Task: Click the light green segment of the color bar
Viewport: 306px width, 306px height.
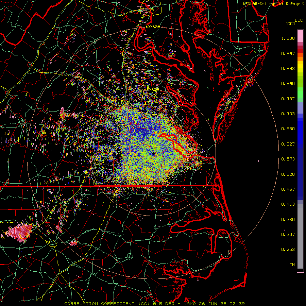Action: click(x=300, y=93)
